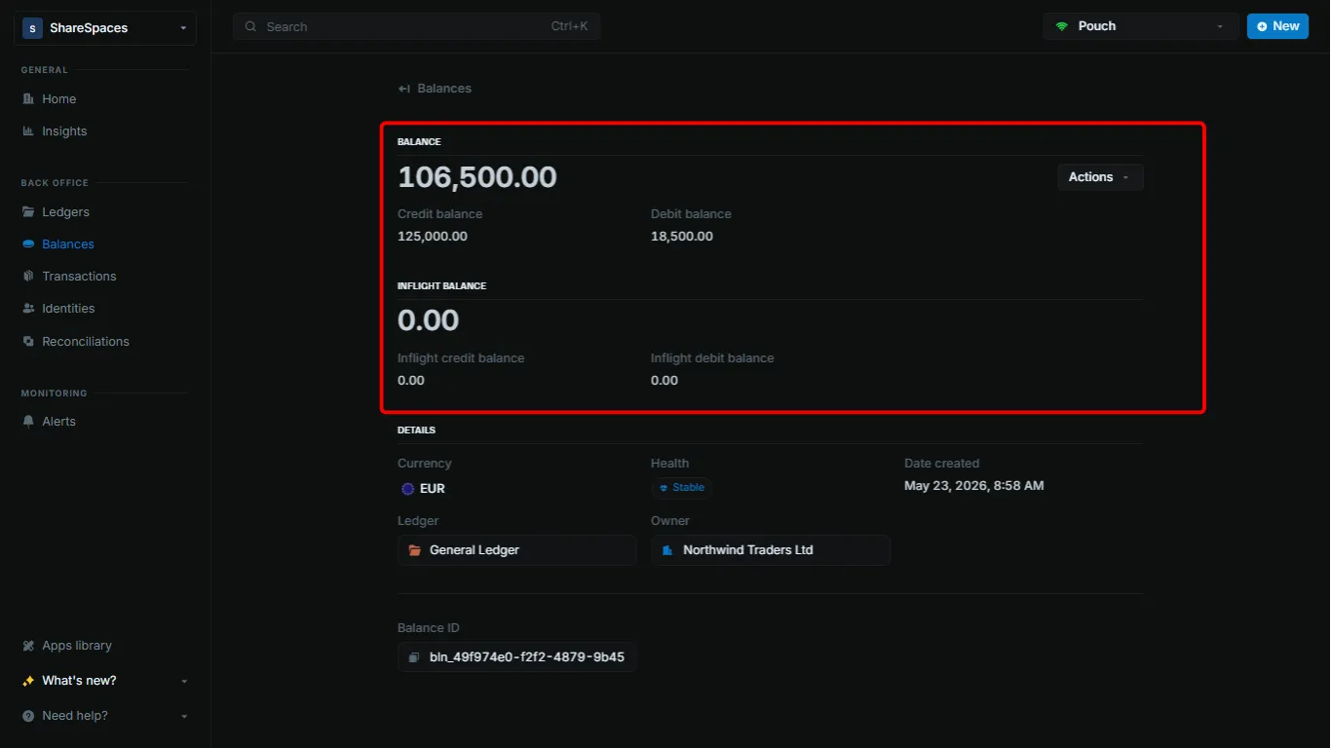
Task: Open owner Northwind Traders Ltd
Action: 771,550
